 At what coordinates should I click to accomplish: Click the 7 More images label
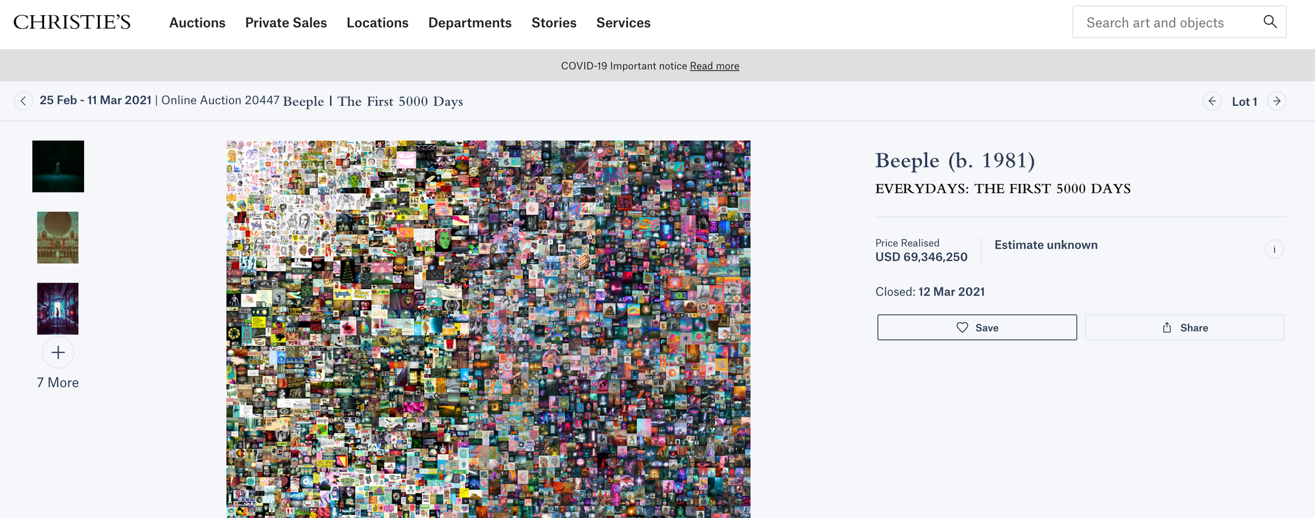click(58, 383)
